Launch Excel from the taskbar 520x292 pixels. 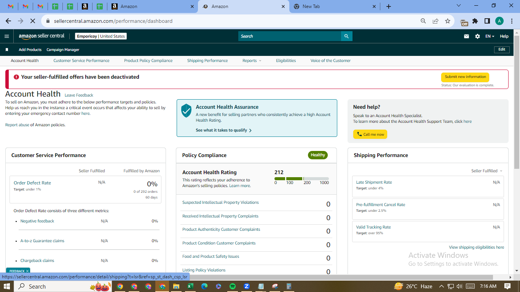[190, 286]
